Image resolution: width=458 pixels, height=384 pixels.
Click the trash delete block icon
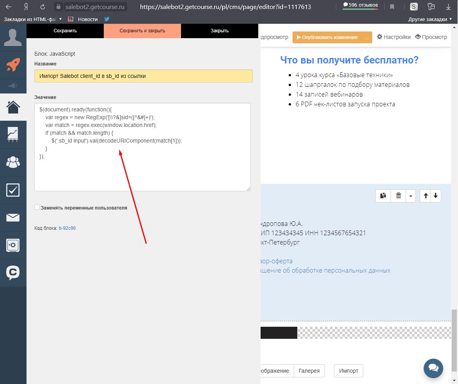click(398, 196)
